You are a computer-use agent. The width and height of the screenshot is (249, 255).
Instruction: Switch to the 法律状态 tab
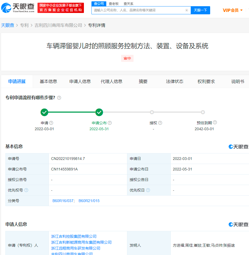(x=175, y=82)
